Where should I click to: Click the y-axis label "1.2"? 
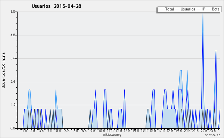click(13, 105)
